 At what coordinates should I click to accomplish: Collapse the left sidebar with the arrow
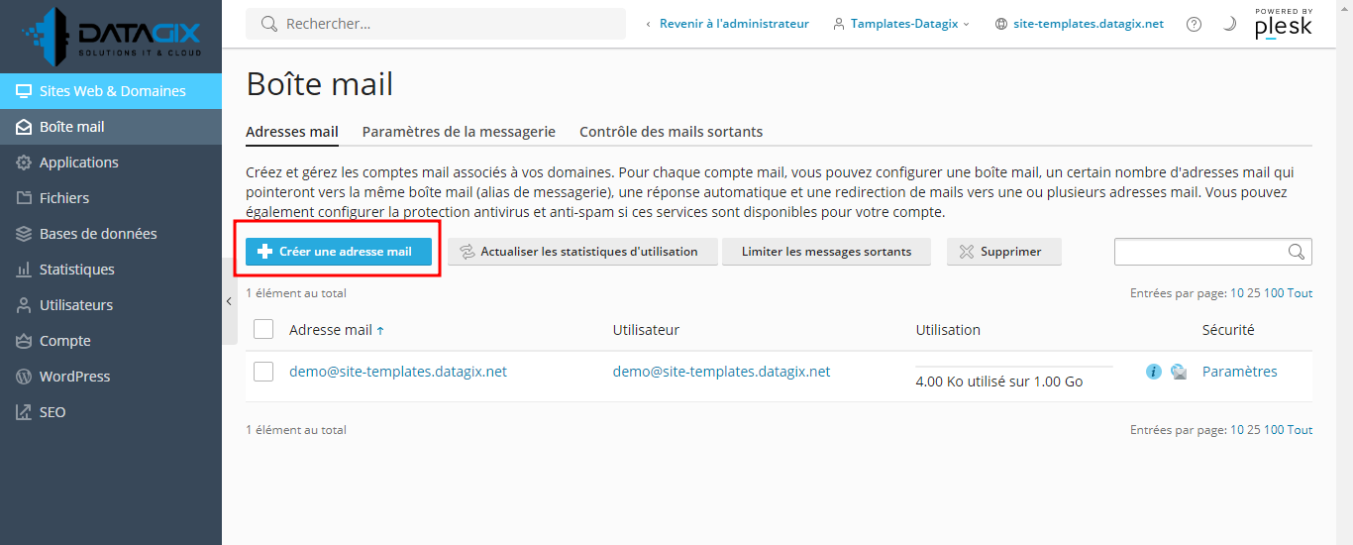tap(229, 301)
